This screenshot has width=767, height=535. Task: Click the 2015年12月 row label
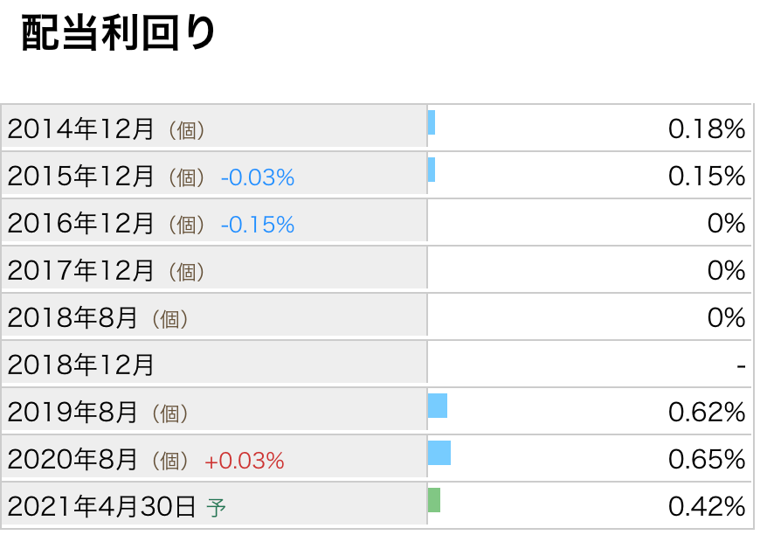(x=80, y=177)
